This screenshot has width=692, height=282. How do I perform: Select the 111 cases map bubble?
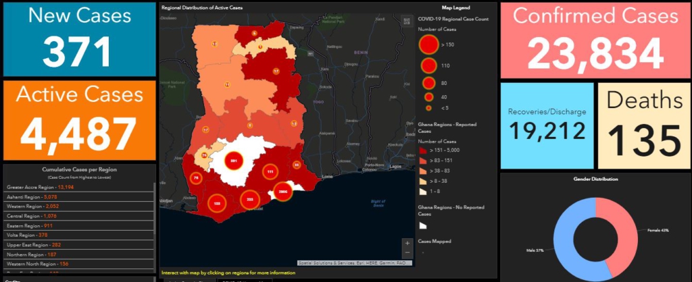[270, 172]
